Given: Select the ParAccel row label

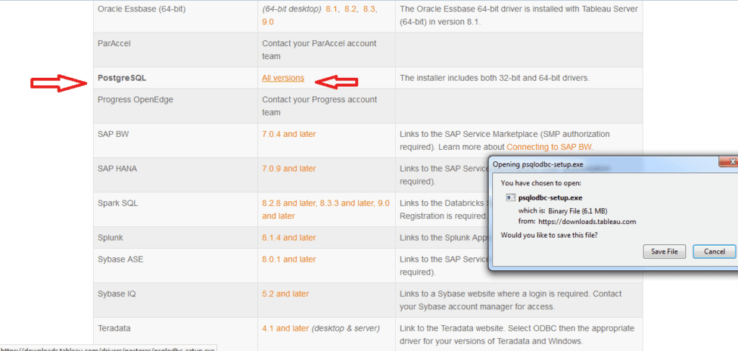Looking at the screenshot, I should 114,43.
